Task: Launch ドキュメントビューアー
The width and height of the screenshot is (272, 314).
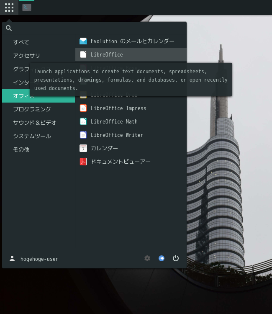Action: pyautogui.click(x=131, y=162)
